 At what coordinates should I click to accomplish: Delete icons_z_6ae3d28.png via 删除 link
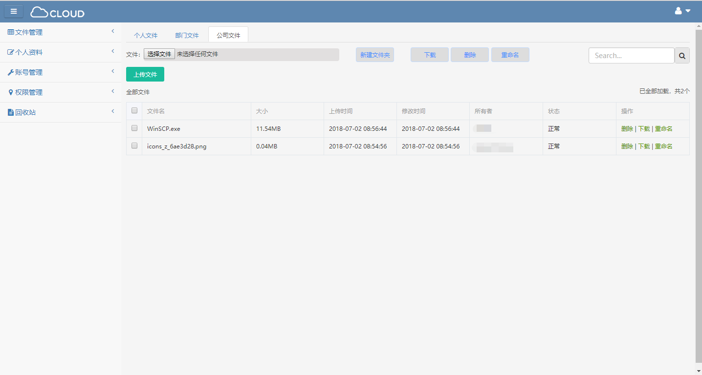(627, 146)
